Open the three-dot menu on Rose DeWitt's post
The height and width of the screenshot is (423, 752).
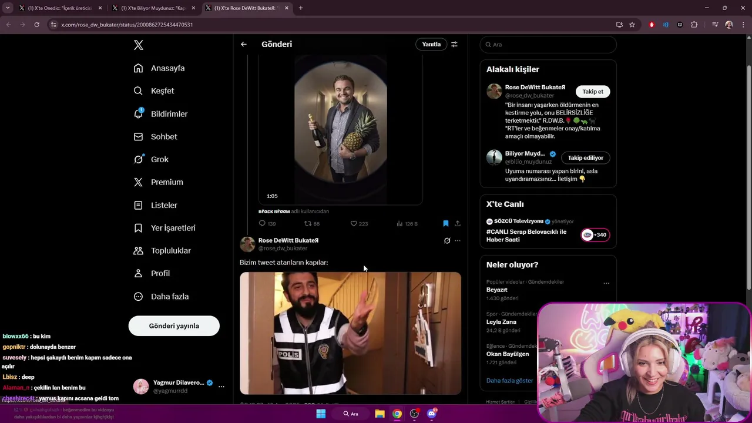pos(458,241)
